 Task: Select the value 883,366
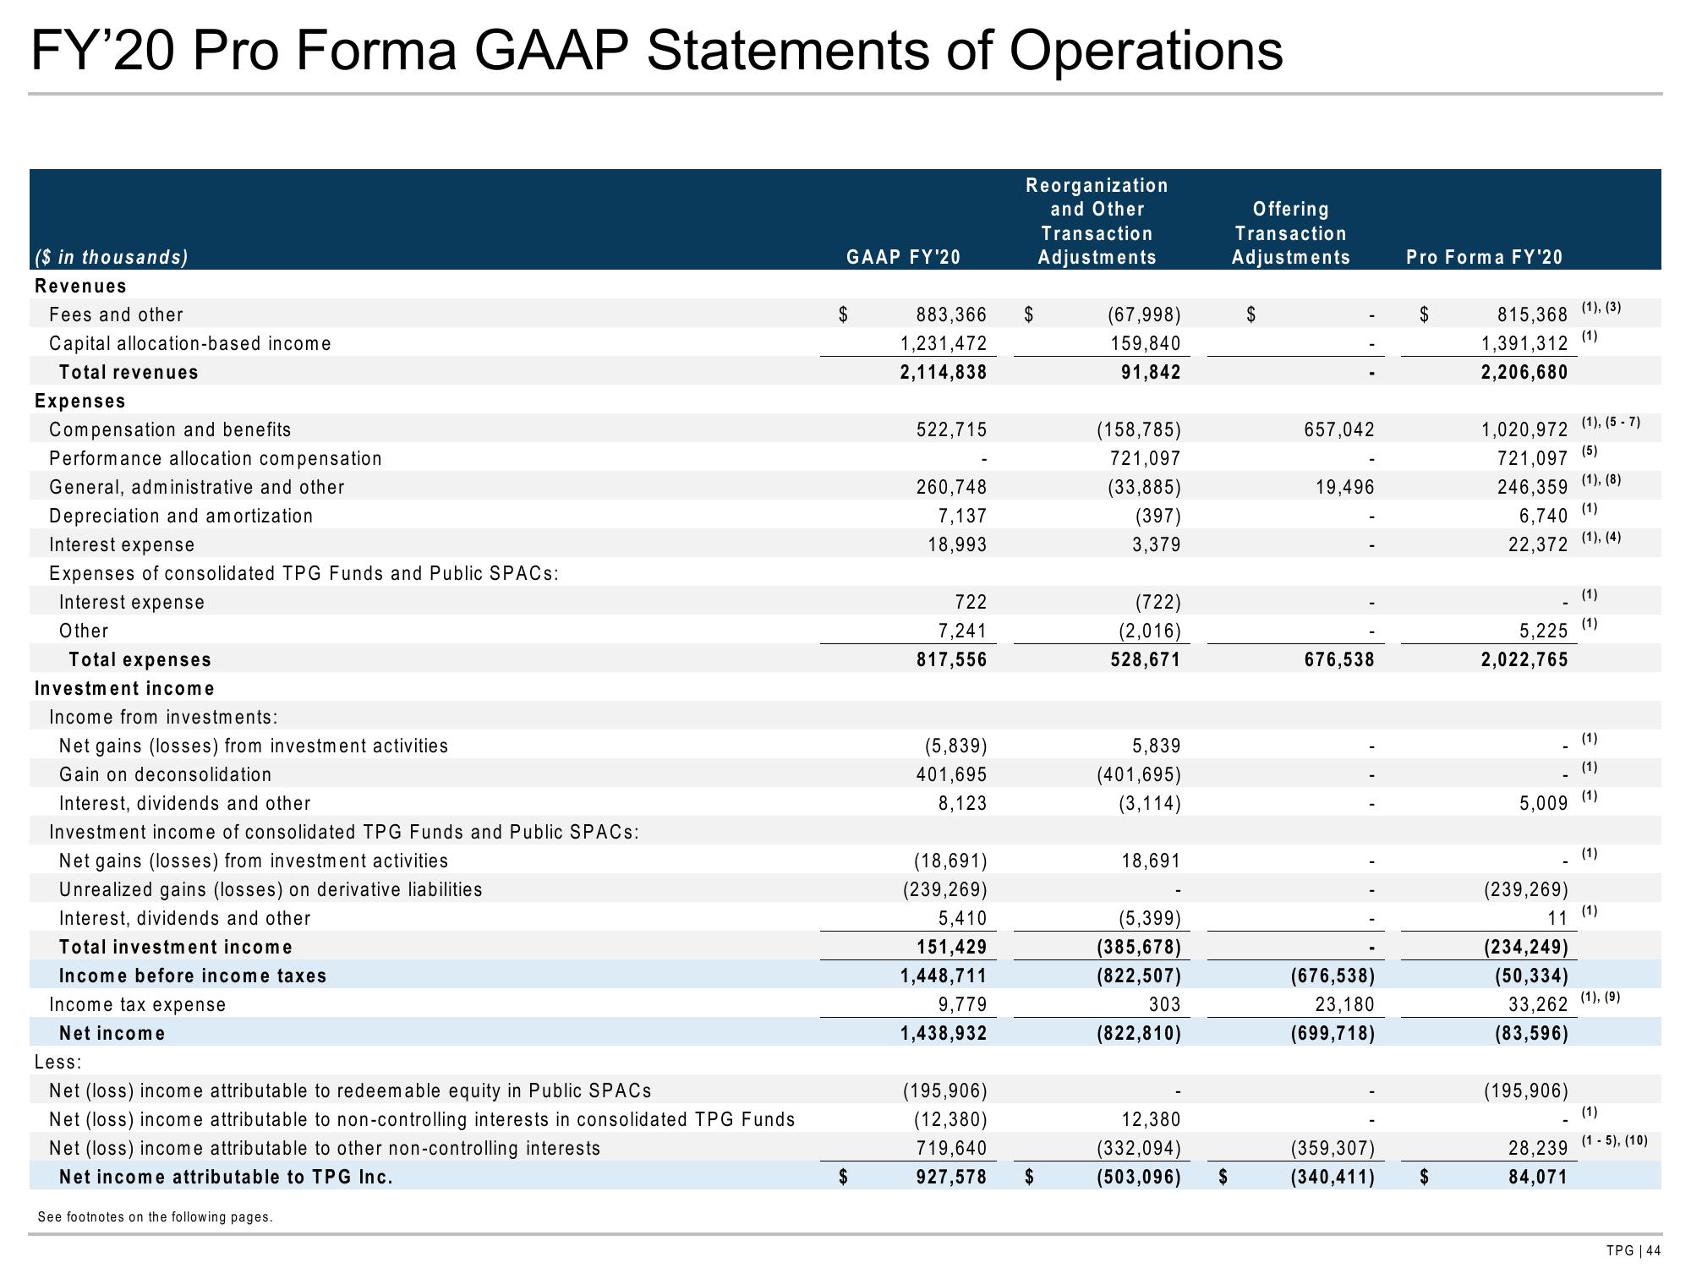[x=951, y=314]
